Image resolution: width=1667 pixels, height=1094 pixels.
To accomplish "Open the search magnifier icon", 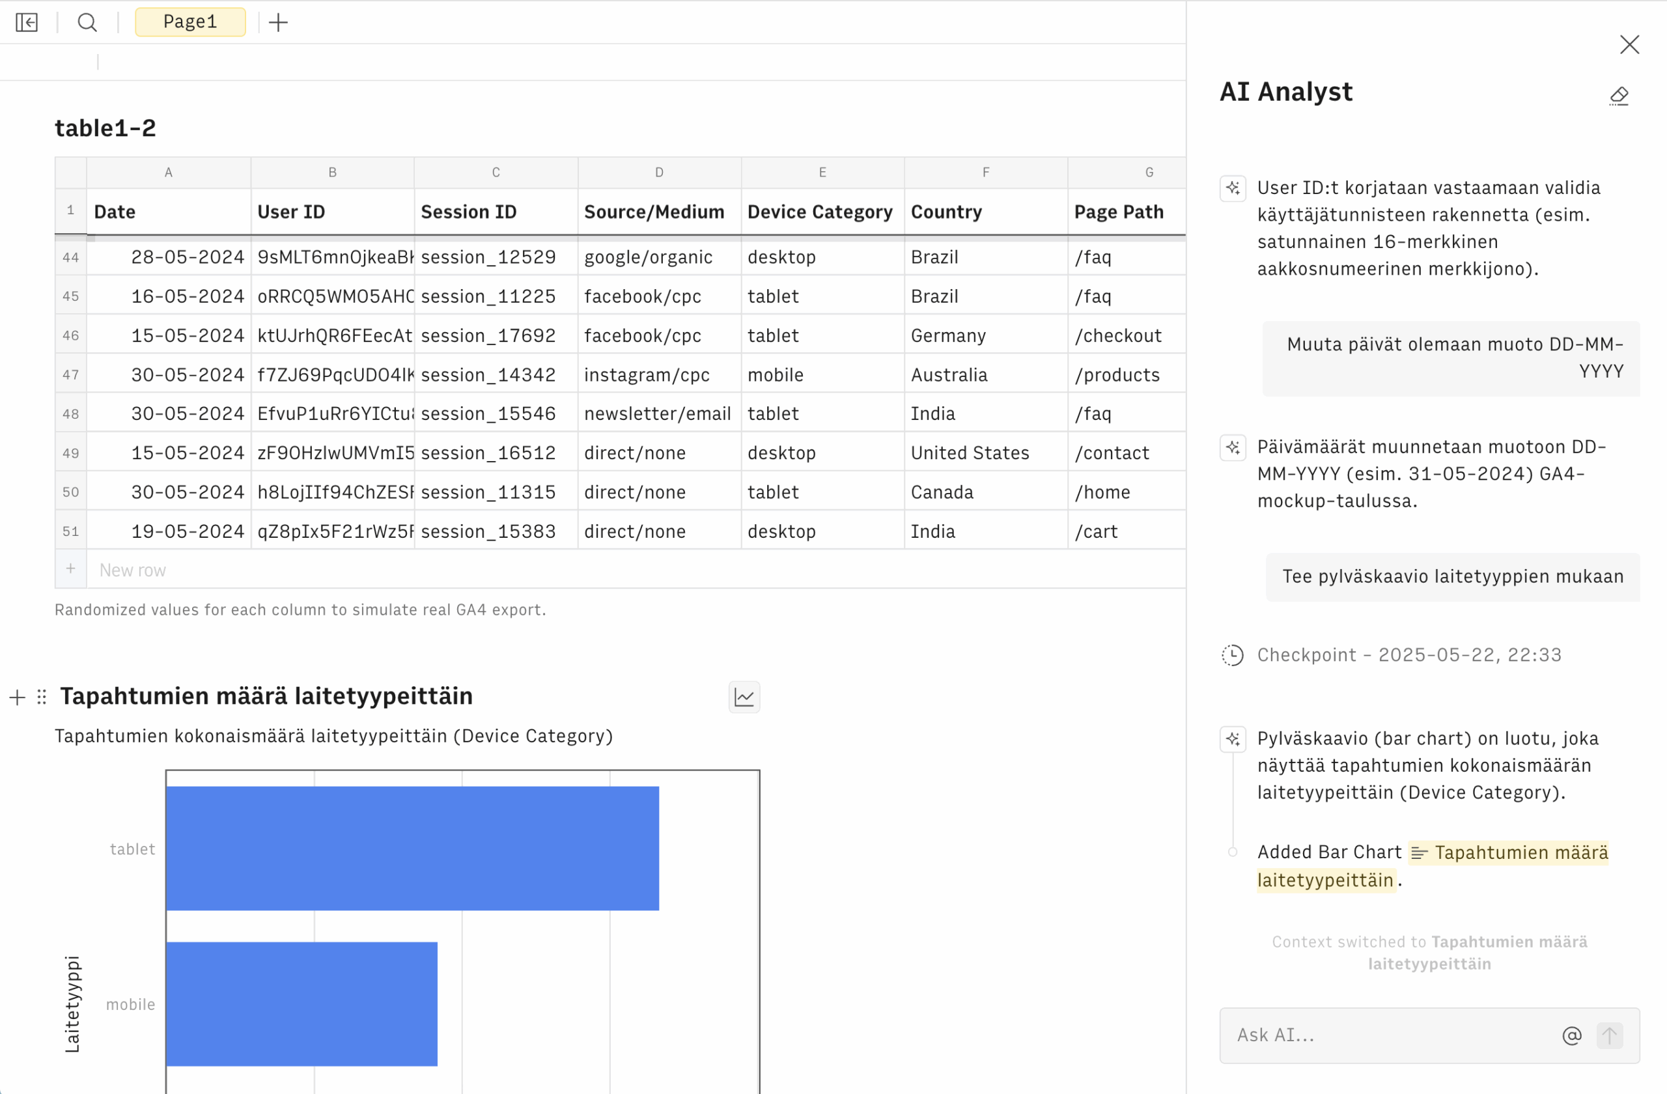I will click(87, 22).
